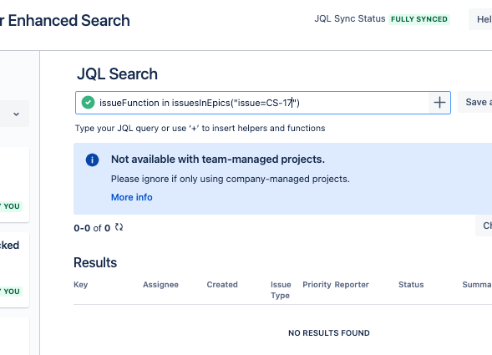
Task: Sort results by Created column header
Action: (x=222, y=285)
